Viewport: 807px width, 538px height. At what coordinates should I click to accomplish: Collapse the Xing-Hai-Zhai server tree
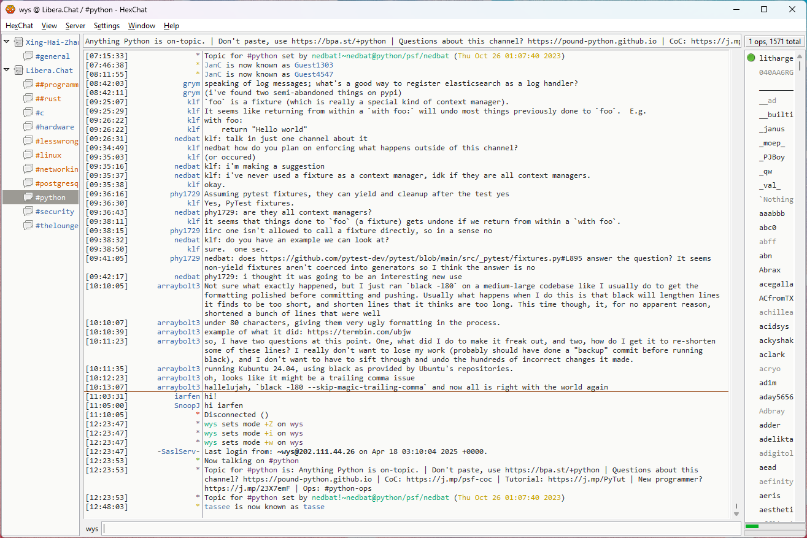pyautogui.click(x=7, y=42)
